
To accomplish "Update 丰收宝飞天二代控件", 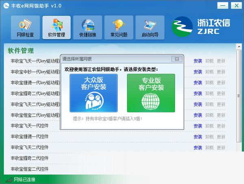I will [x=221, y=147].
